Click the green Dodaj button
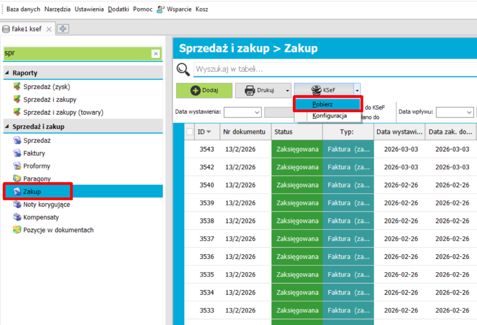 coord(204,90)
